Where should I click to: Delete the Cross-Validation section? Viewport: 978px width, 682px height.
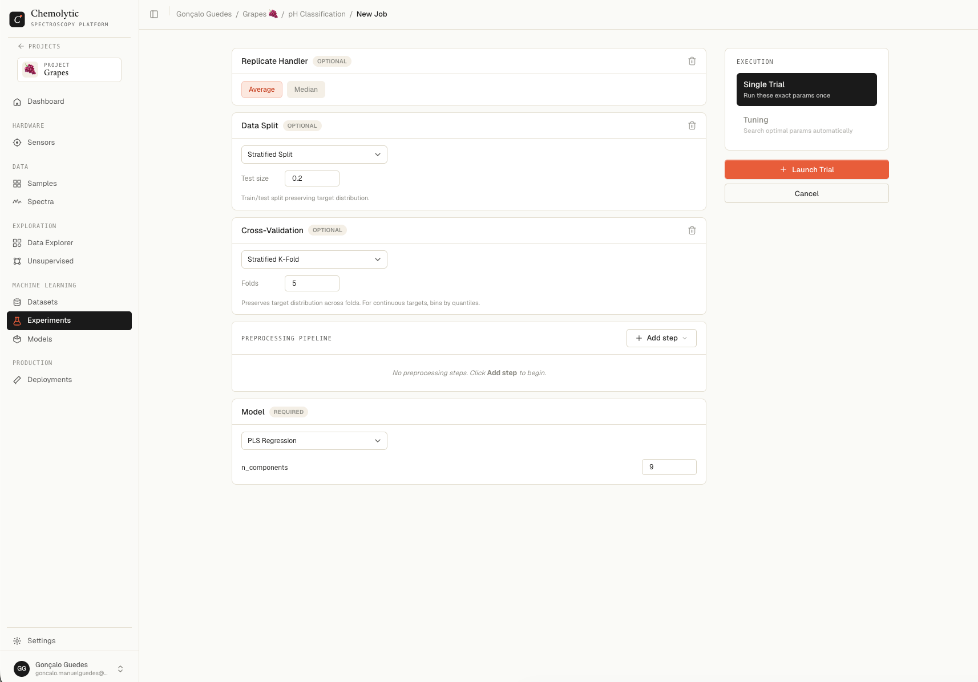click(692, 230)
